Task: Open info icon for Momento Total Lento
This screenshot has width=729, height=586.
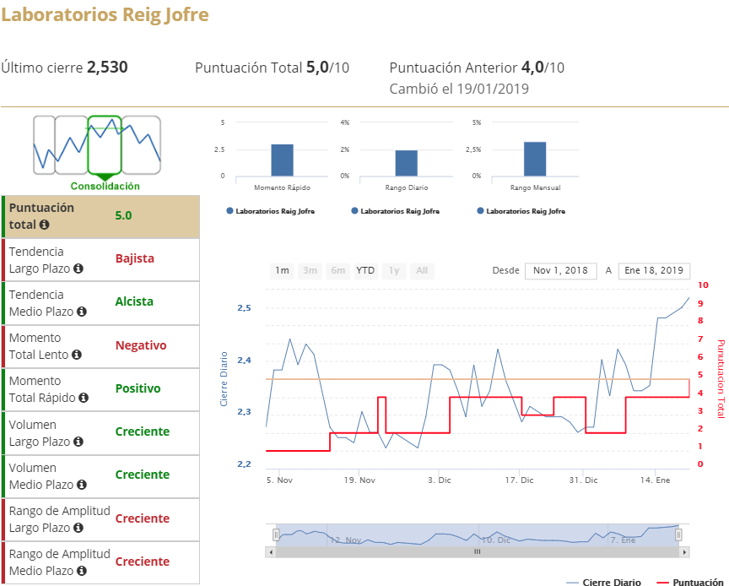Action: (77, 355)
